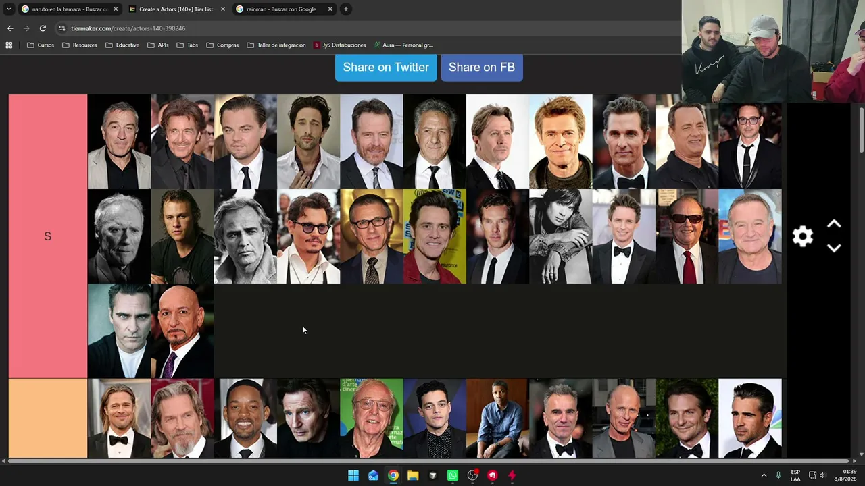Viewport: 865px width, 486px height.
Task: Expand the Cursos bookmarks folder
Action: 41,45
